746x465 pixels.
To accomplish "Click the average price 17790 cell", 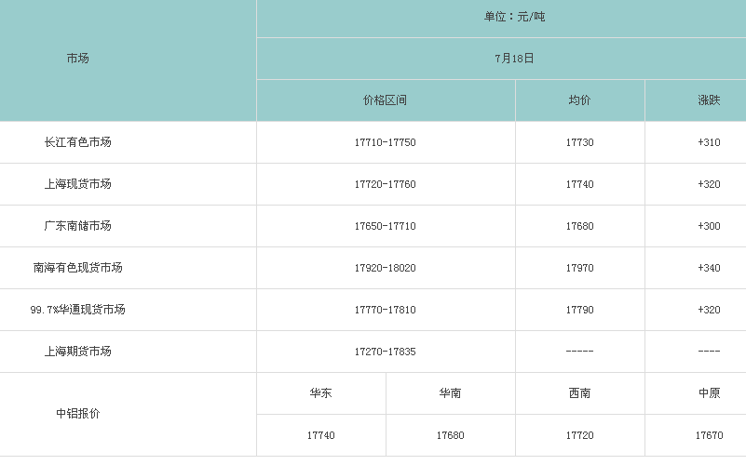I will 579,310.
